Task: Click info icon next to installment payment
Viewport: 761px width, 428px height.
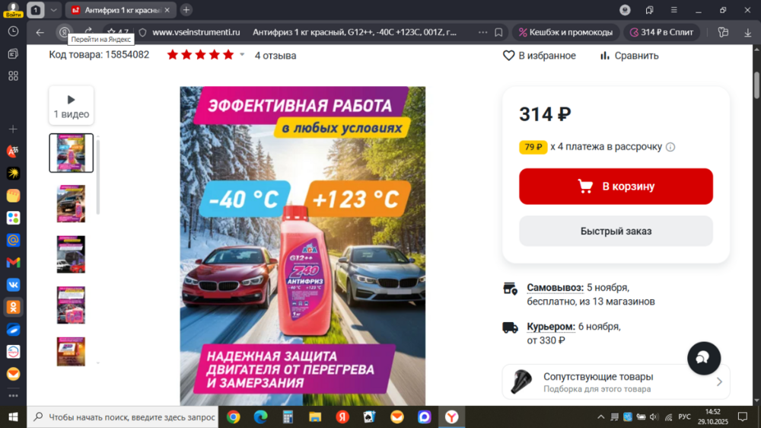Action: coord(670,147)
